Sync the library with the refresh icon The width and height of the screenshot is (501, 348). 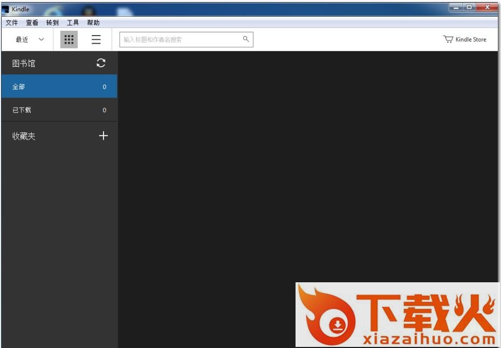point(101,63)
